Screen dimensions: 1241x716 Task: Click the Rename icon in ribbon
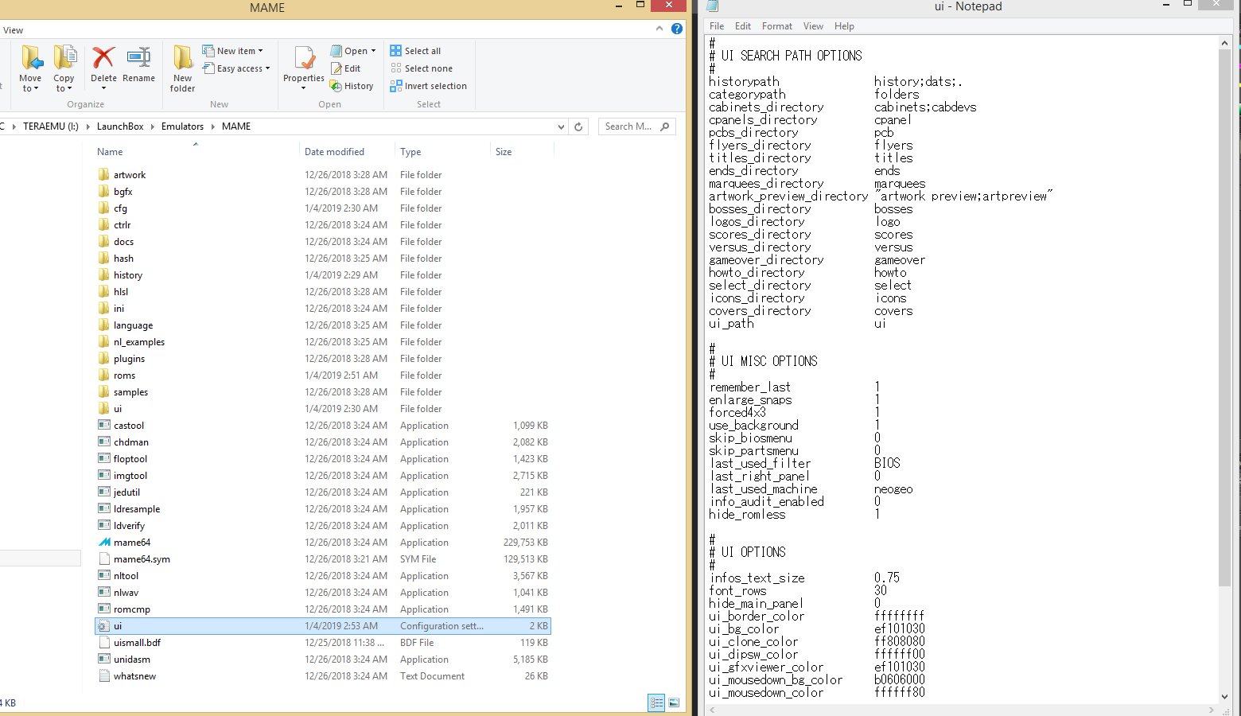138,58
